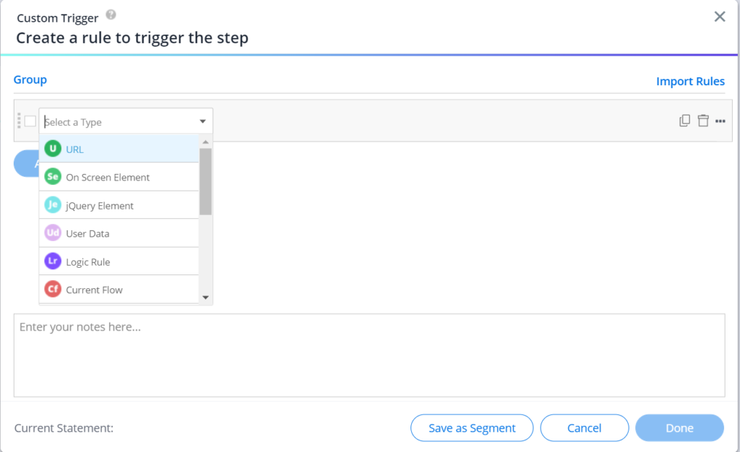The width and height of the screenshot is (740, 452).
Task: Click the help icon next to Custom Trigger
Action: coord(110,14)
